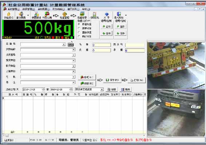Open the weighing records toolbar icon

click(x=82, y=15)
